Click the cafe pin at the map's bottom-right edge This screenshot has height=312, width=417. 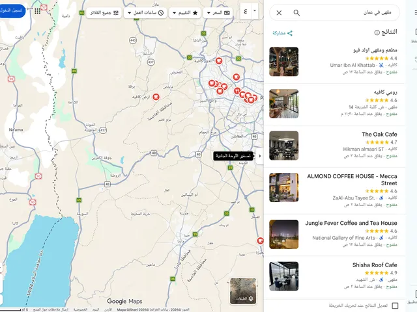coord(261,240)
